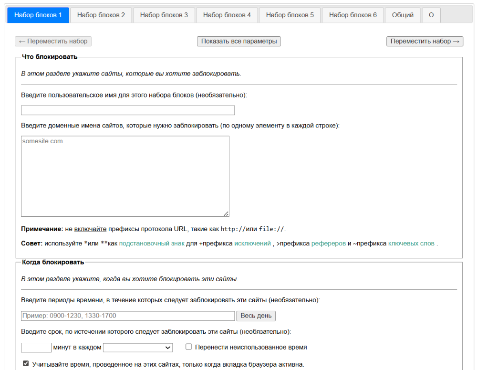Click the minutes limit input box
The height and width of the screenshot is (370, 477).
point(36,348)
